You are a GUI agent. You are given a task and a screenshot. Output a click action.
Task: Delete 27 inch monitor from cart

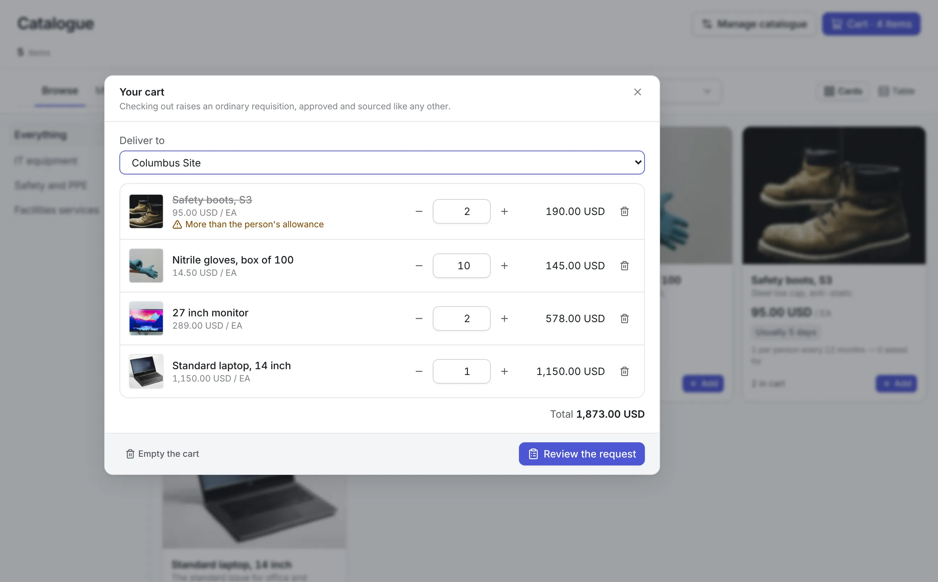click(624, 319)
